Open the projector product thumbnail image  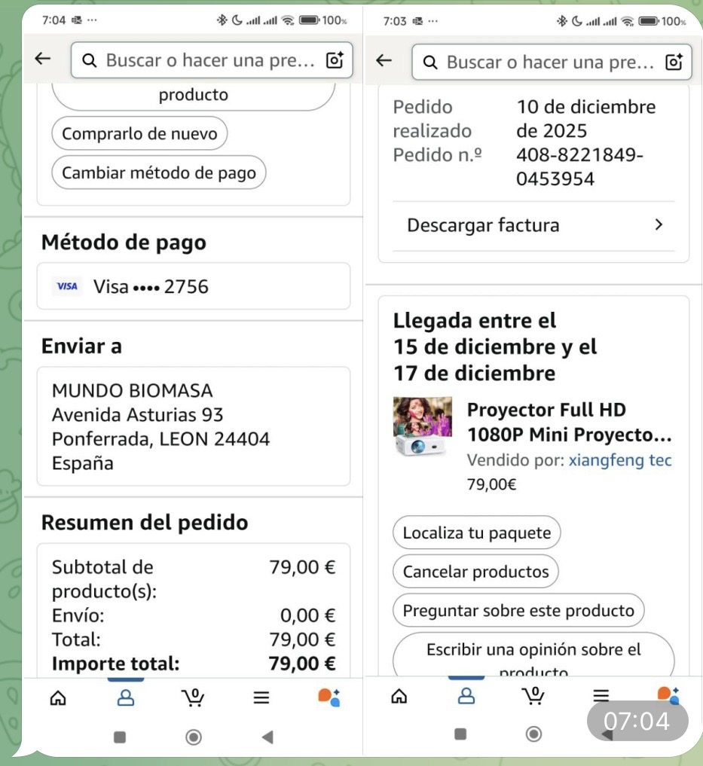click(423, 427)
